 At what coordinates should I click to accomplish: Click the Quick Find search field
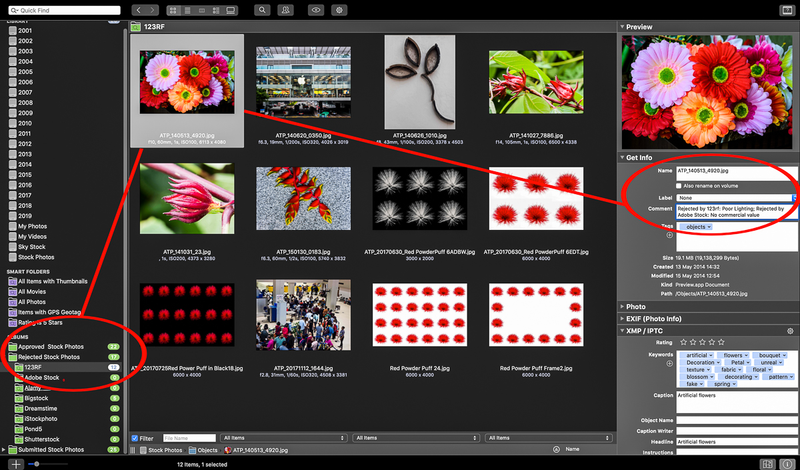(65, 11)
